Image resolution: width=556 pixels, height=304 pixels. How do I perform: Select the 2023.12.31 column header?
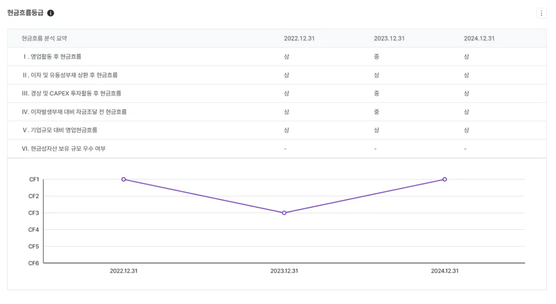click(x=389, y=39)
